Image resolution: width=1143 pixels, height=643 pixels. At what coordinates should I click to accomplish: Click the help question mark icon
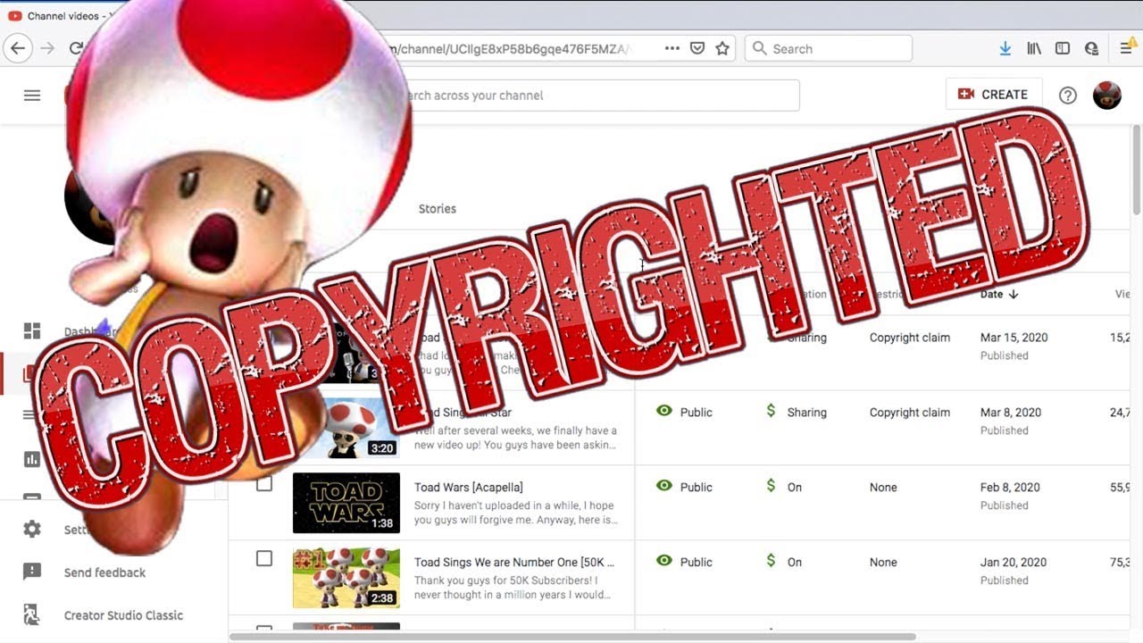[1068, 95]
